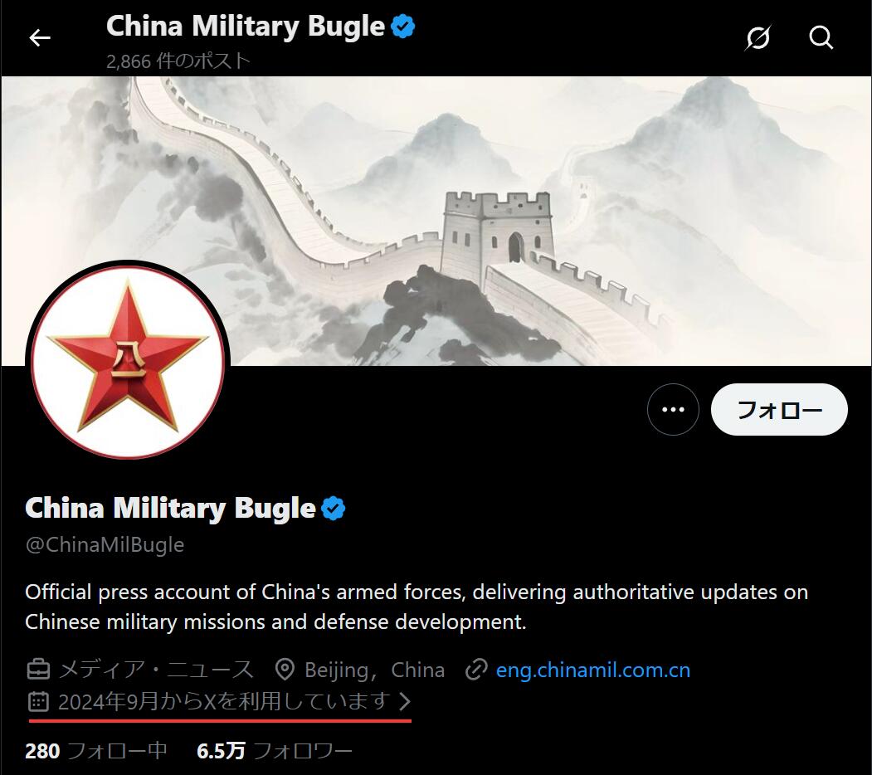Viewport: 872px width, 775px height.
Task: Open the red star profile picture
Action: [x=128, y=362]
